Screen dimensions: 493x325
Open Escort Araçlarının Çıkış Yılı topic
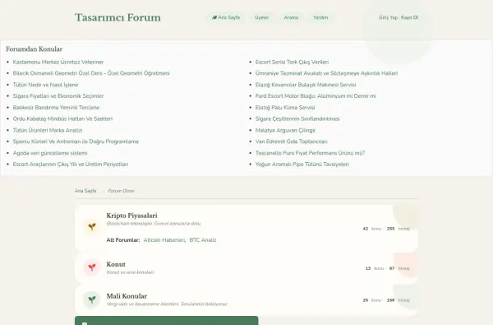point(71,165)
